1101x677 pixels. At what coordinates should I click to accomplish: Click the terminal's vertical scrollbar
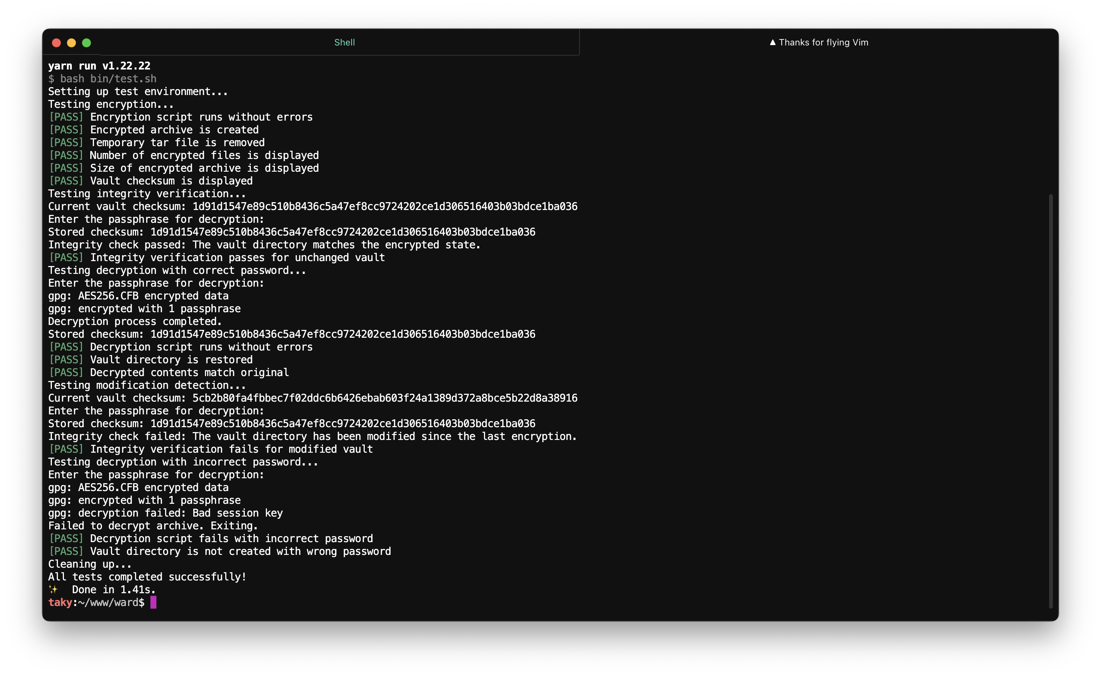1050,401
